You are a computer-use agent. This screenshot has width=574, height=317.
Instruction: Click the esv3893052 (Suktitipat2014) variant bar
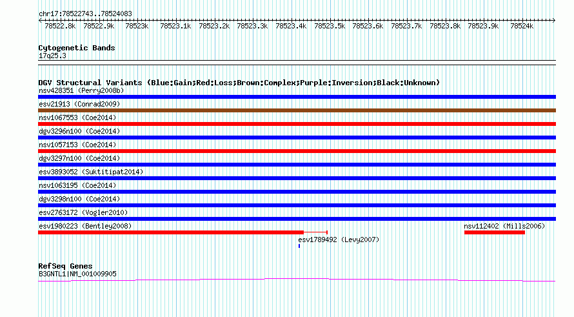pyautogui.click(x=297, y=178)
